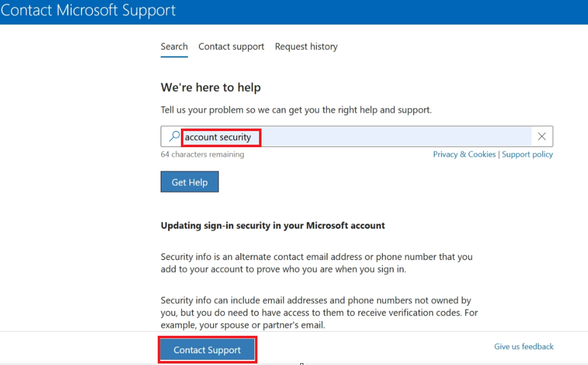Clear the search box with X
Viewport: 588px width, 365px height.
coord(542,137)
